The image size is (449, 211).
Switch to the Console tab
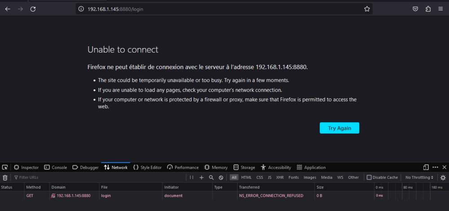pyautogui.click(x=55, y=167)
